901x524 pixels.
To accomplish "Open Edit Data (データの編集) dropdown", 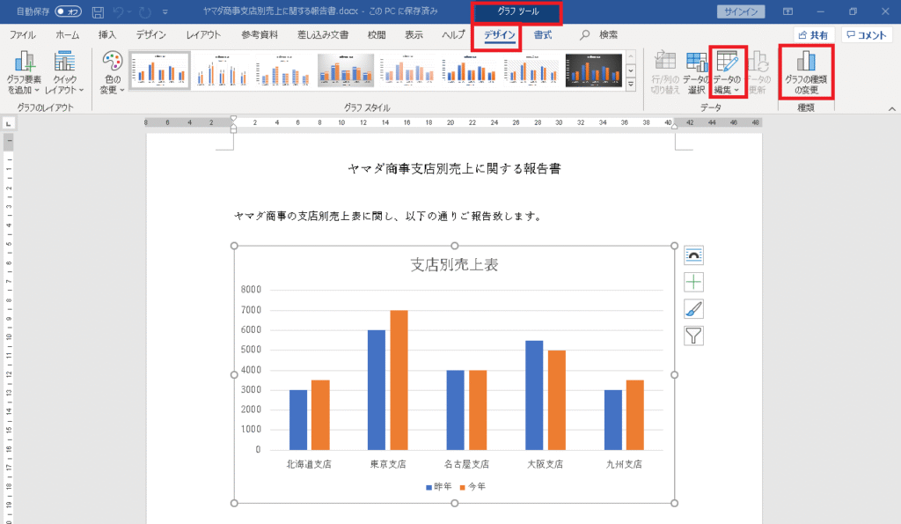I will [x=728, y=72].
